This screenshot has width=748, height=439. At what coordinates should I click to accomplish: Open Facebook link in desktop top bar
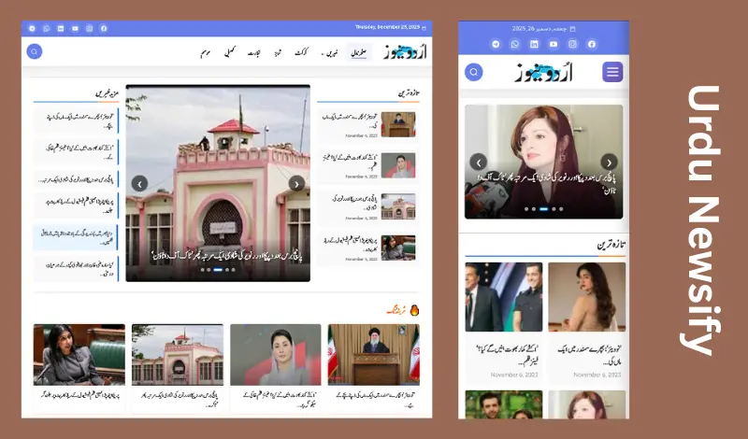pyautogui.click(x=104, y=29)
